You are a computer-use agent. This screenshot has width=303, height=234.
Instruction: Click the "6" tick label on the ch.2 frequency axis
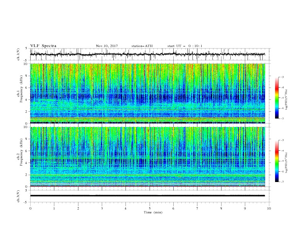pyautogui.click(x=27, y=151)
